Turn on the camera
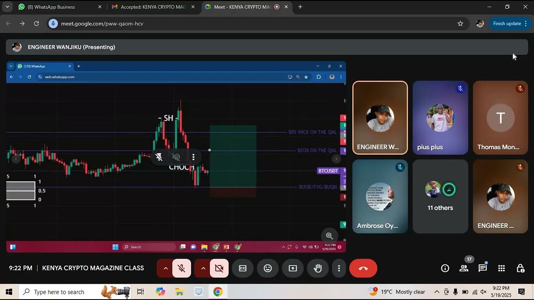 click(x=219, y=268)
